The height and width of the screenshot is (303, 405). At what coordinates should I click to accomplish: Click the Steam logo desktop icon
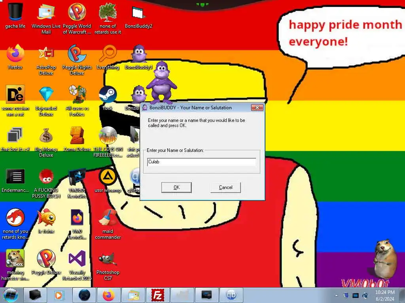(108, 94)
